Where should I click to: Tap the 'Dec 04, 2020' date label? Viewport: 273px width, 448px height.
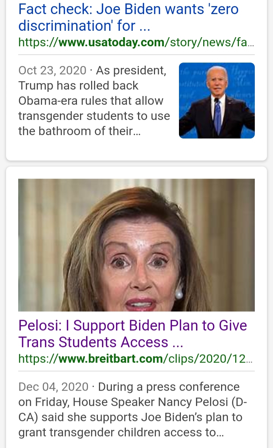[x=53, y=387]
